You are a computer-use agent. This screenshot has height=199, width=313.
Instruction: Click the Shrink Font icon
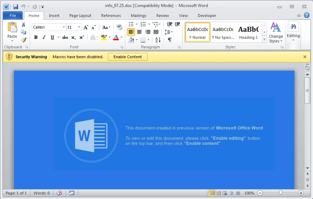tap(93, 27)
